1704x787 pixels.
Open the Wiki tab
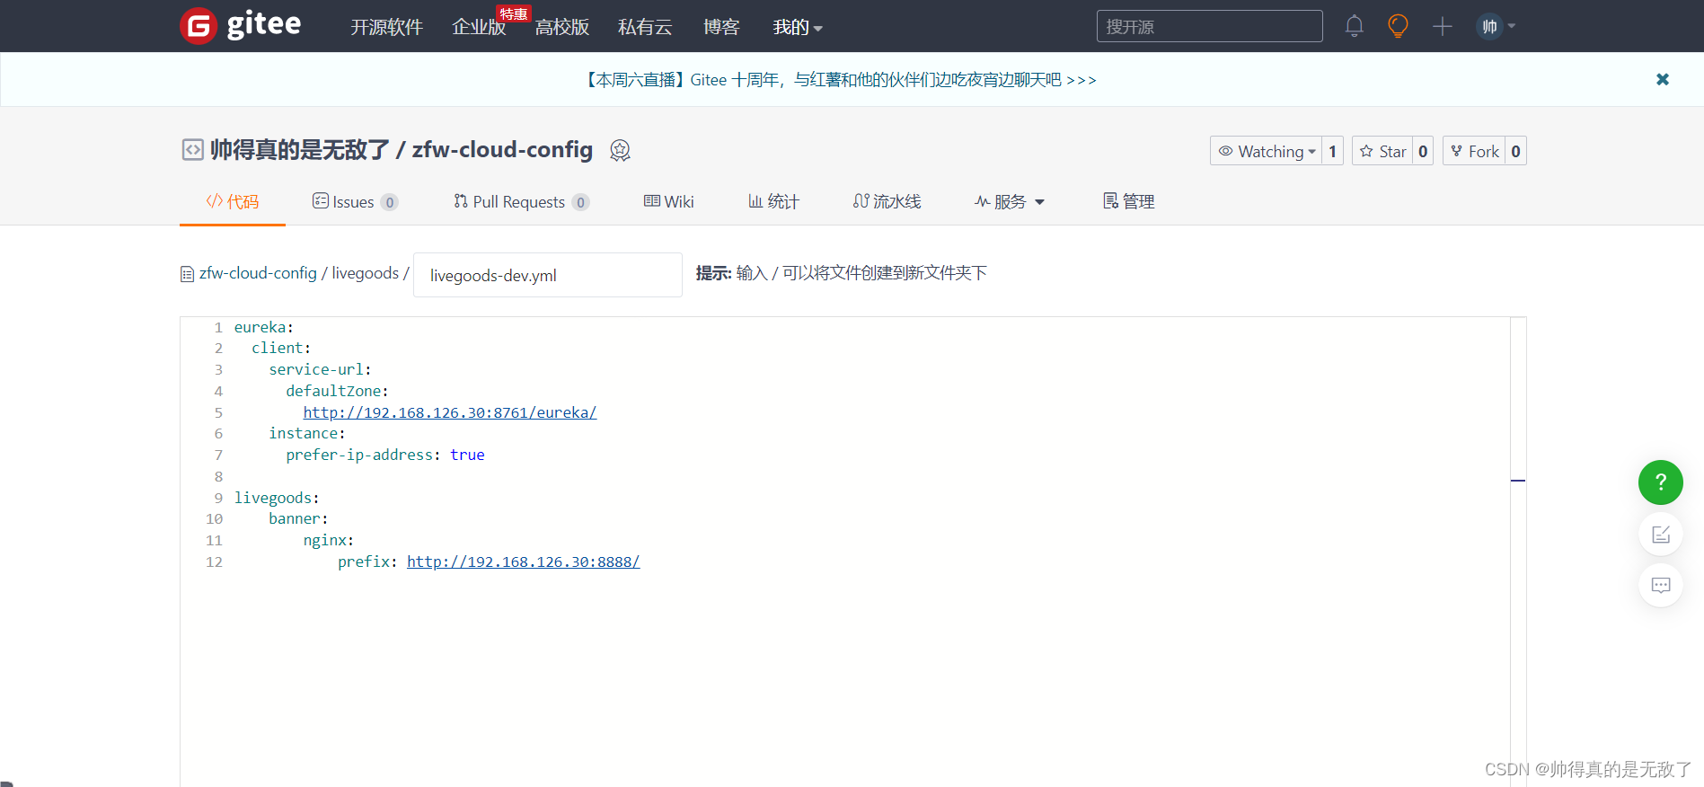(669, 201)
